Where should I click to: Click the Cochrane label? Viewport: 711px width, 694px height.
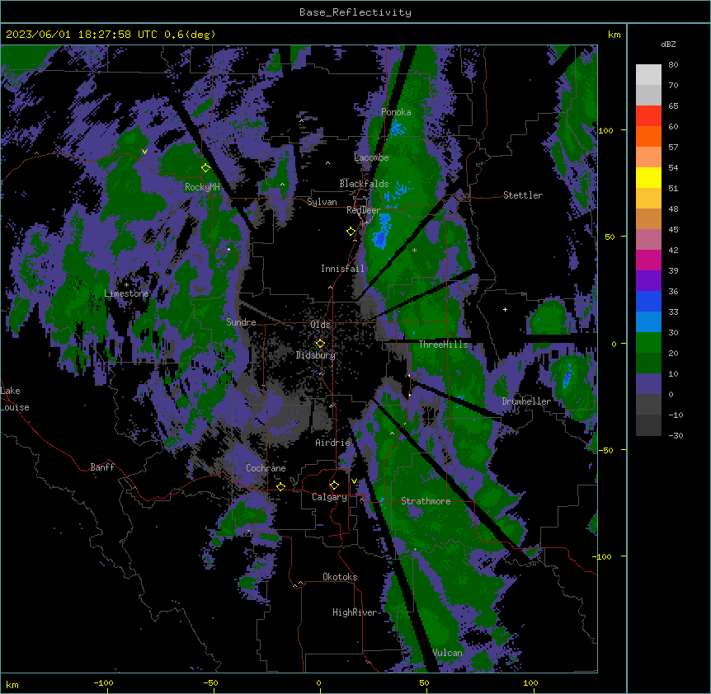coord(266,468)
